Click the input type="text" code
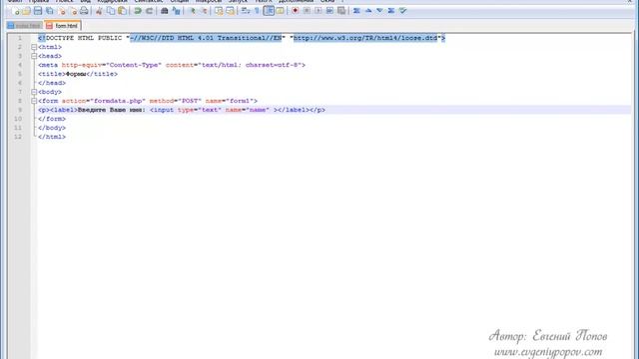This screenshot has width=639, height=359. coord(186,110)
